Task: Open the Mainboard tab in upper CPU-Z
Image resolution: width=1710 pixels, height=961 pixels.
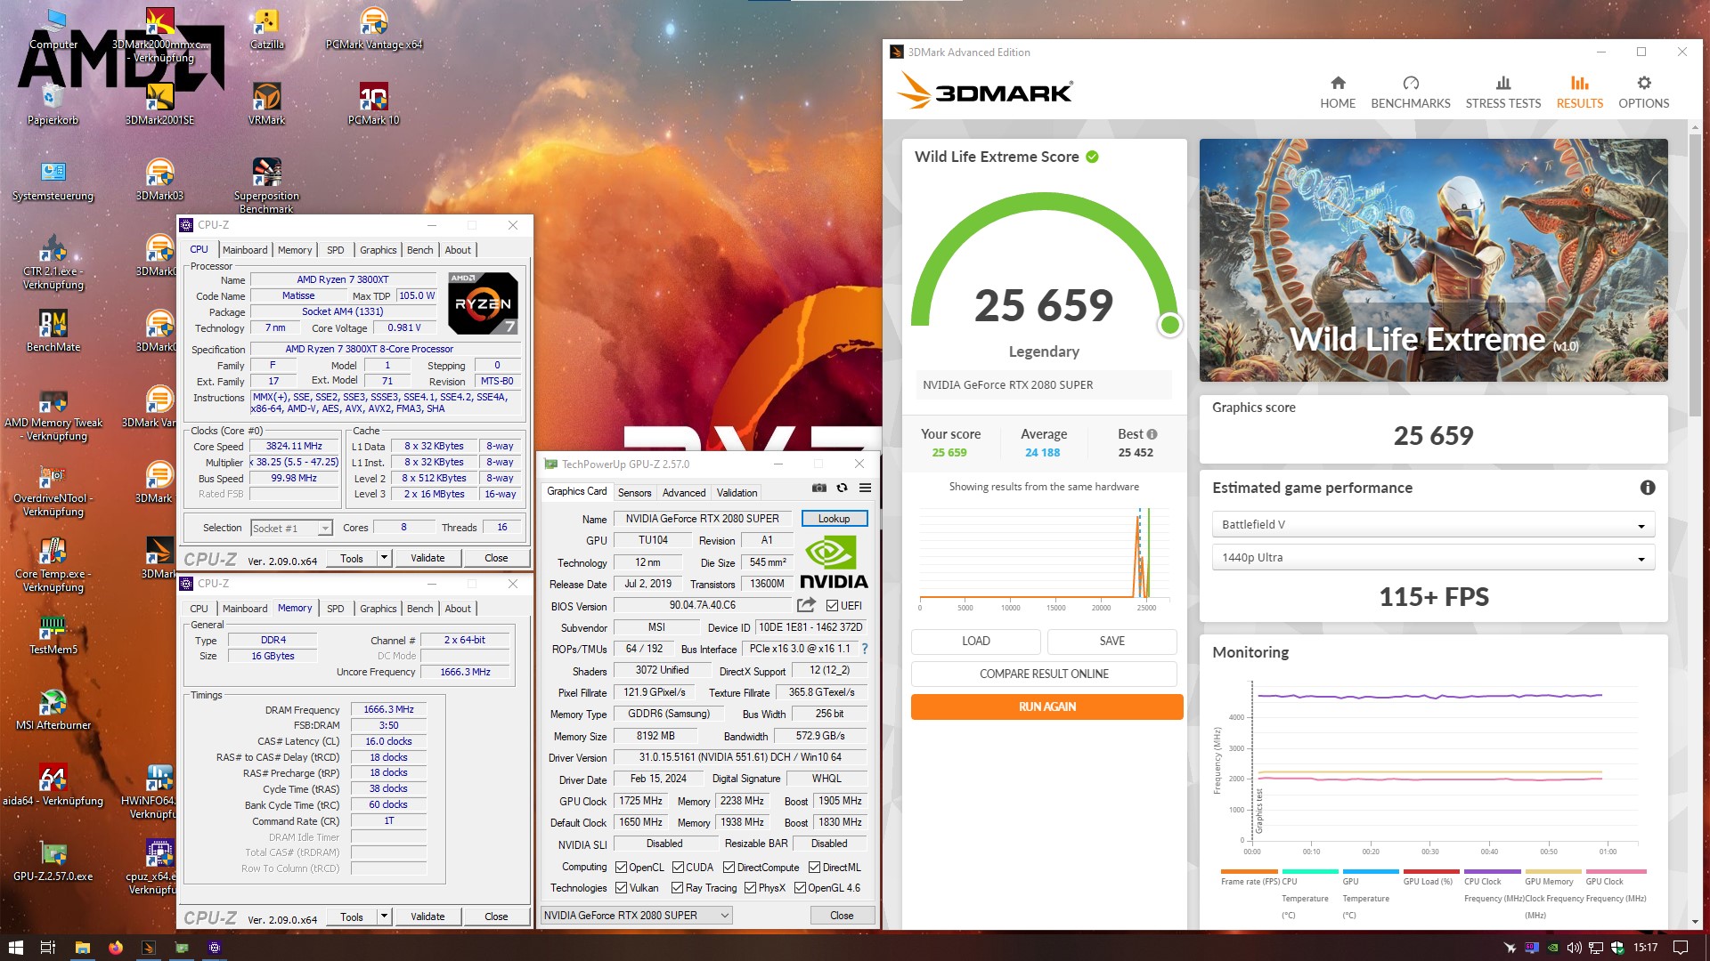Action: [244, 250]
